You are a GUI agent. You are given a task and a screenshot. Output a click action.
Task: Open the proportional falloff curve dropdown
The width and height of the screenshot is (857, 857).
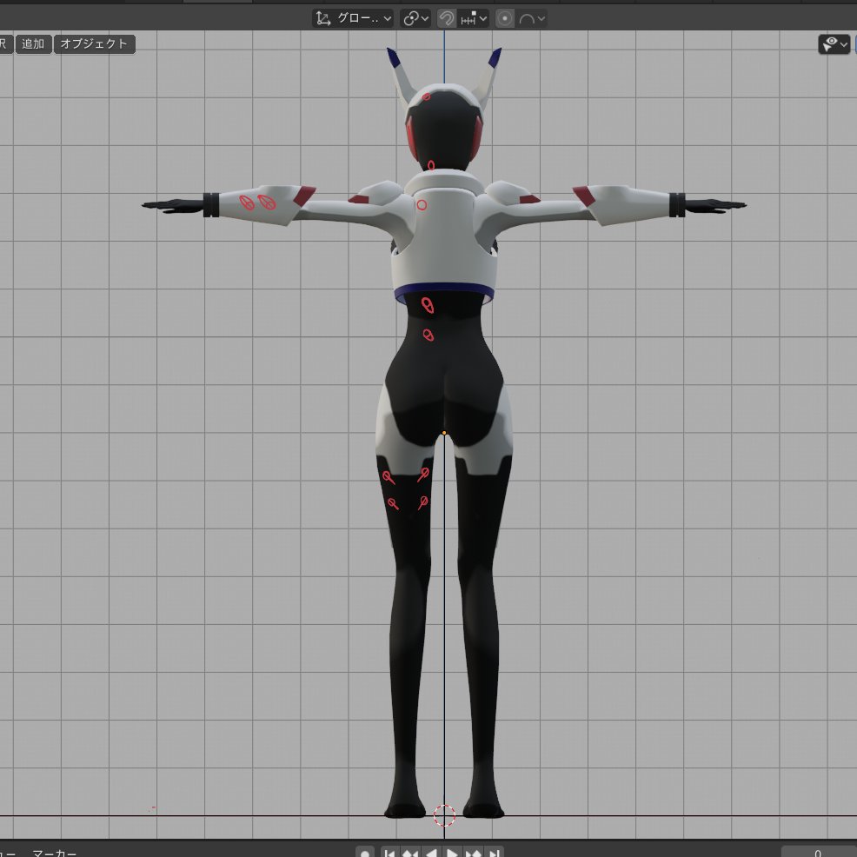coord(532,18)
